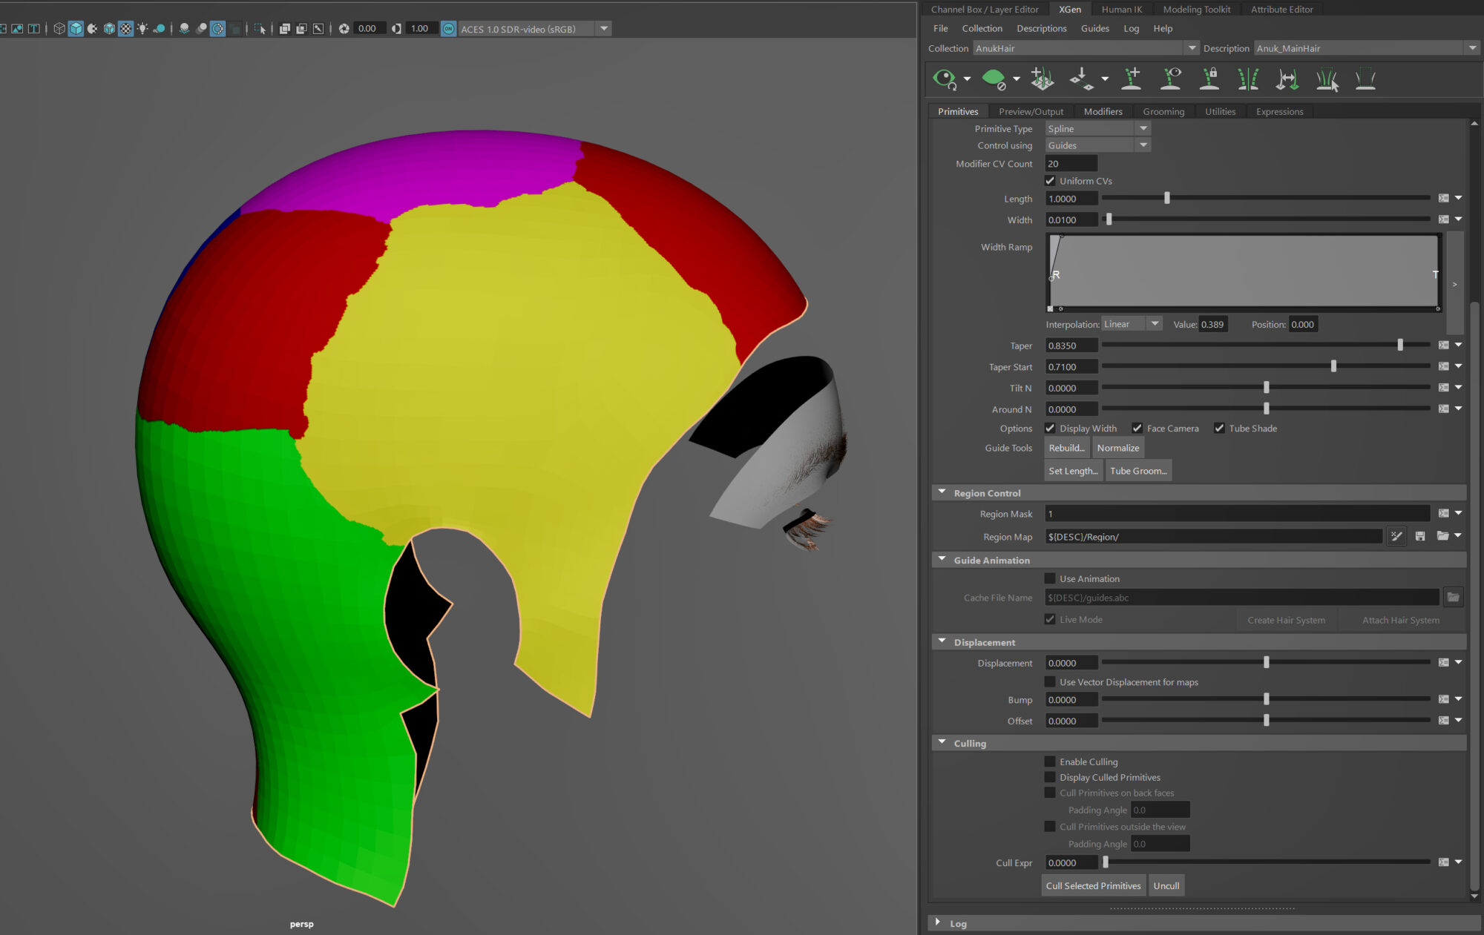Screen dimensions: 1484x935
Task: Click the toggle guide visibility icon
Action: pos(1170,79)
